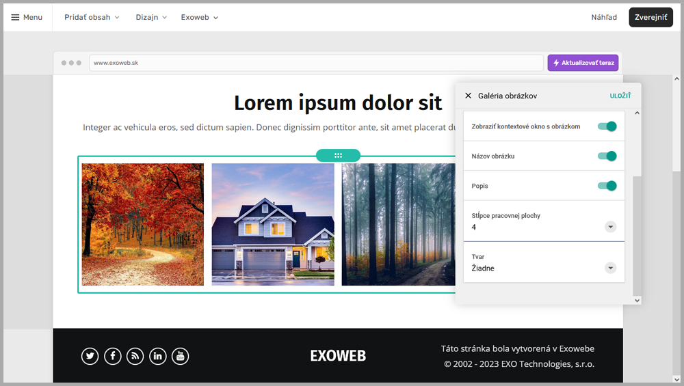Viewport: 684px width, 386px height.
Task: Click the www.exoweb.sk address field
Action: click(316, 63)
